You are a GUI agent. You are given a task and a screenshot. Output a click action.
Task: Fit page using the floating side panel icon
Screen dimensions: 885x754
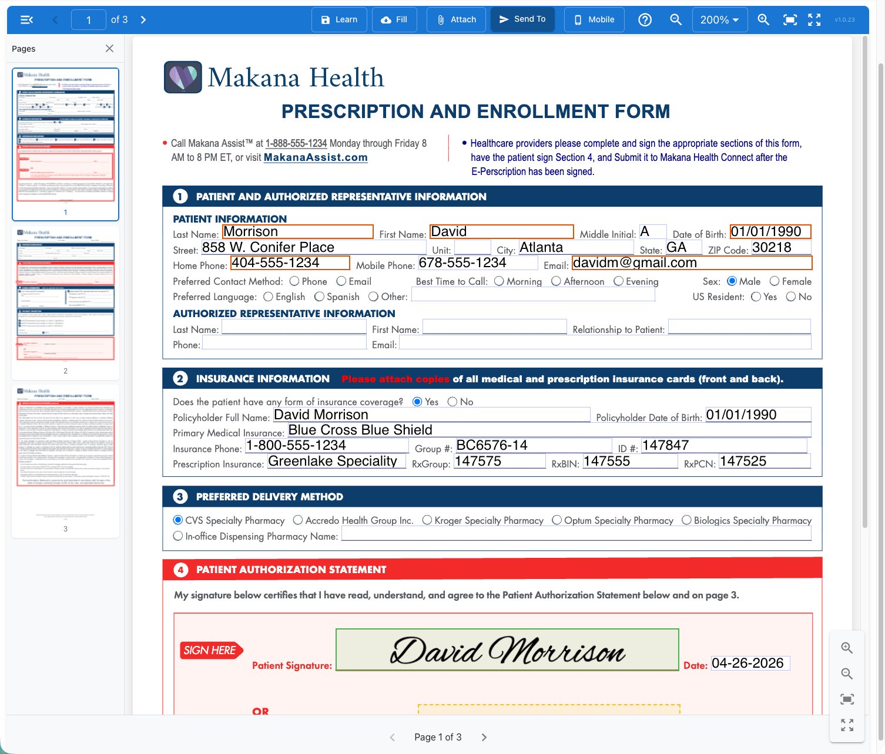point(847,699)
